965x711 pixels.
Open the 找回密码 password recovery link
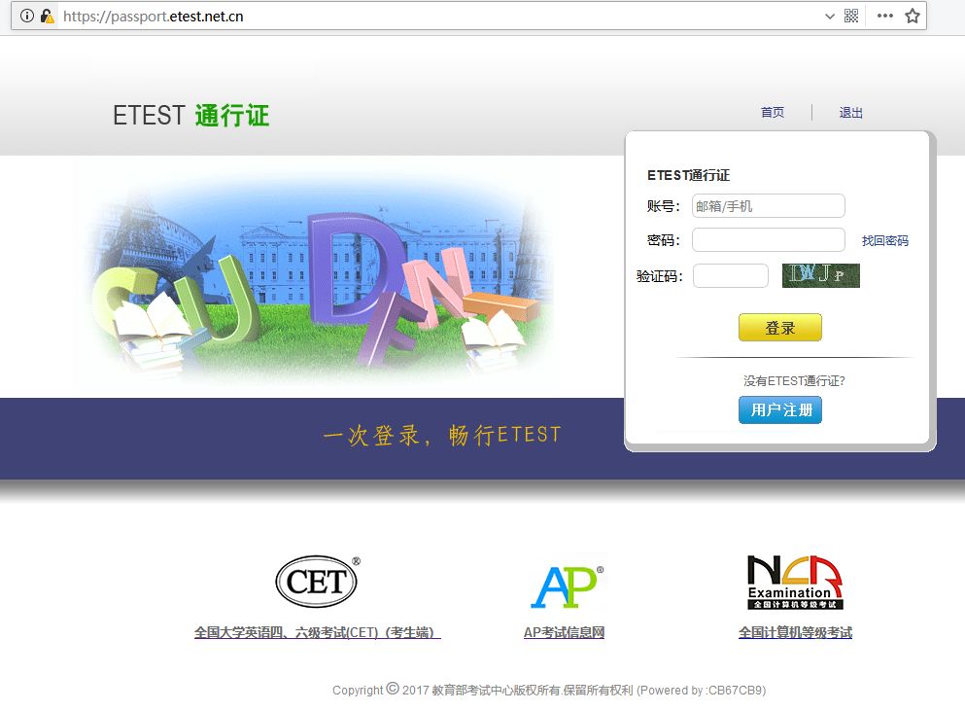pyautogui.click(x=884, y=240)
